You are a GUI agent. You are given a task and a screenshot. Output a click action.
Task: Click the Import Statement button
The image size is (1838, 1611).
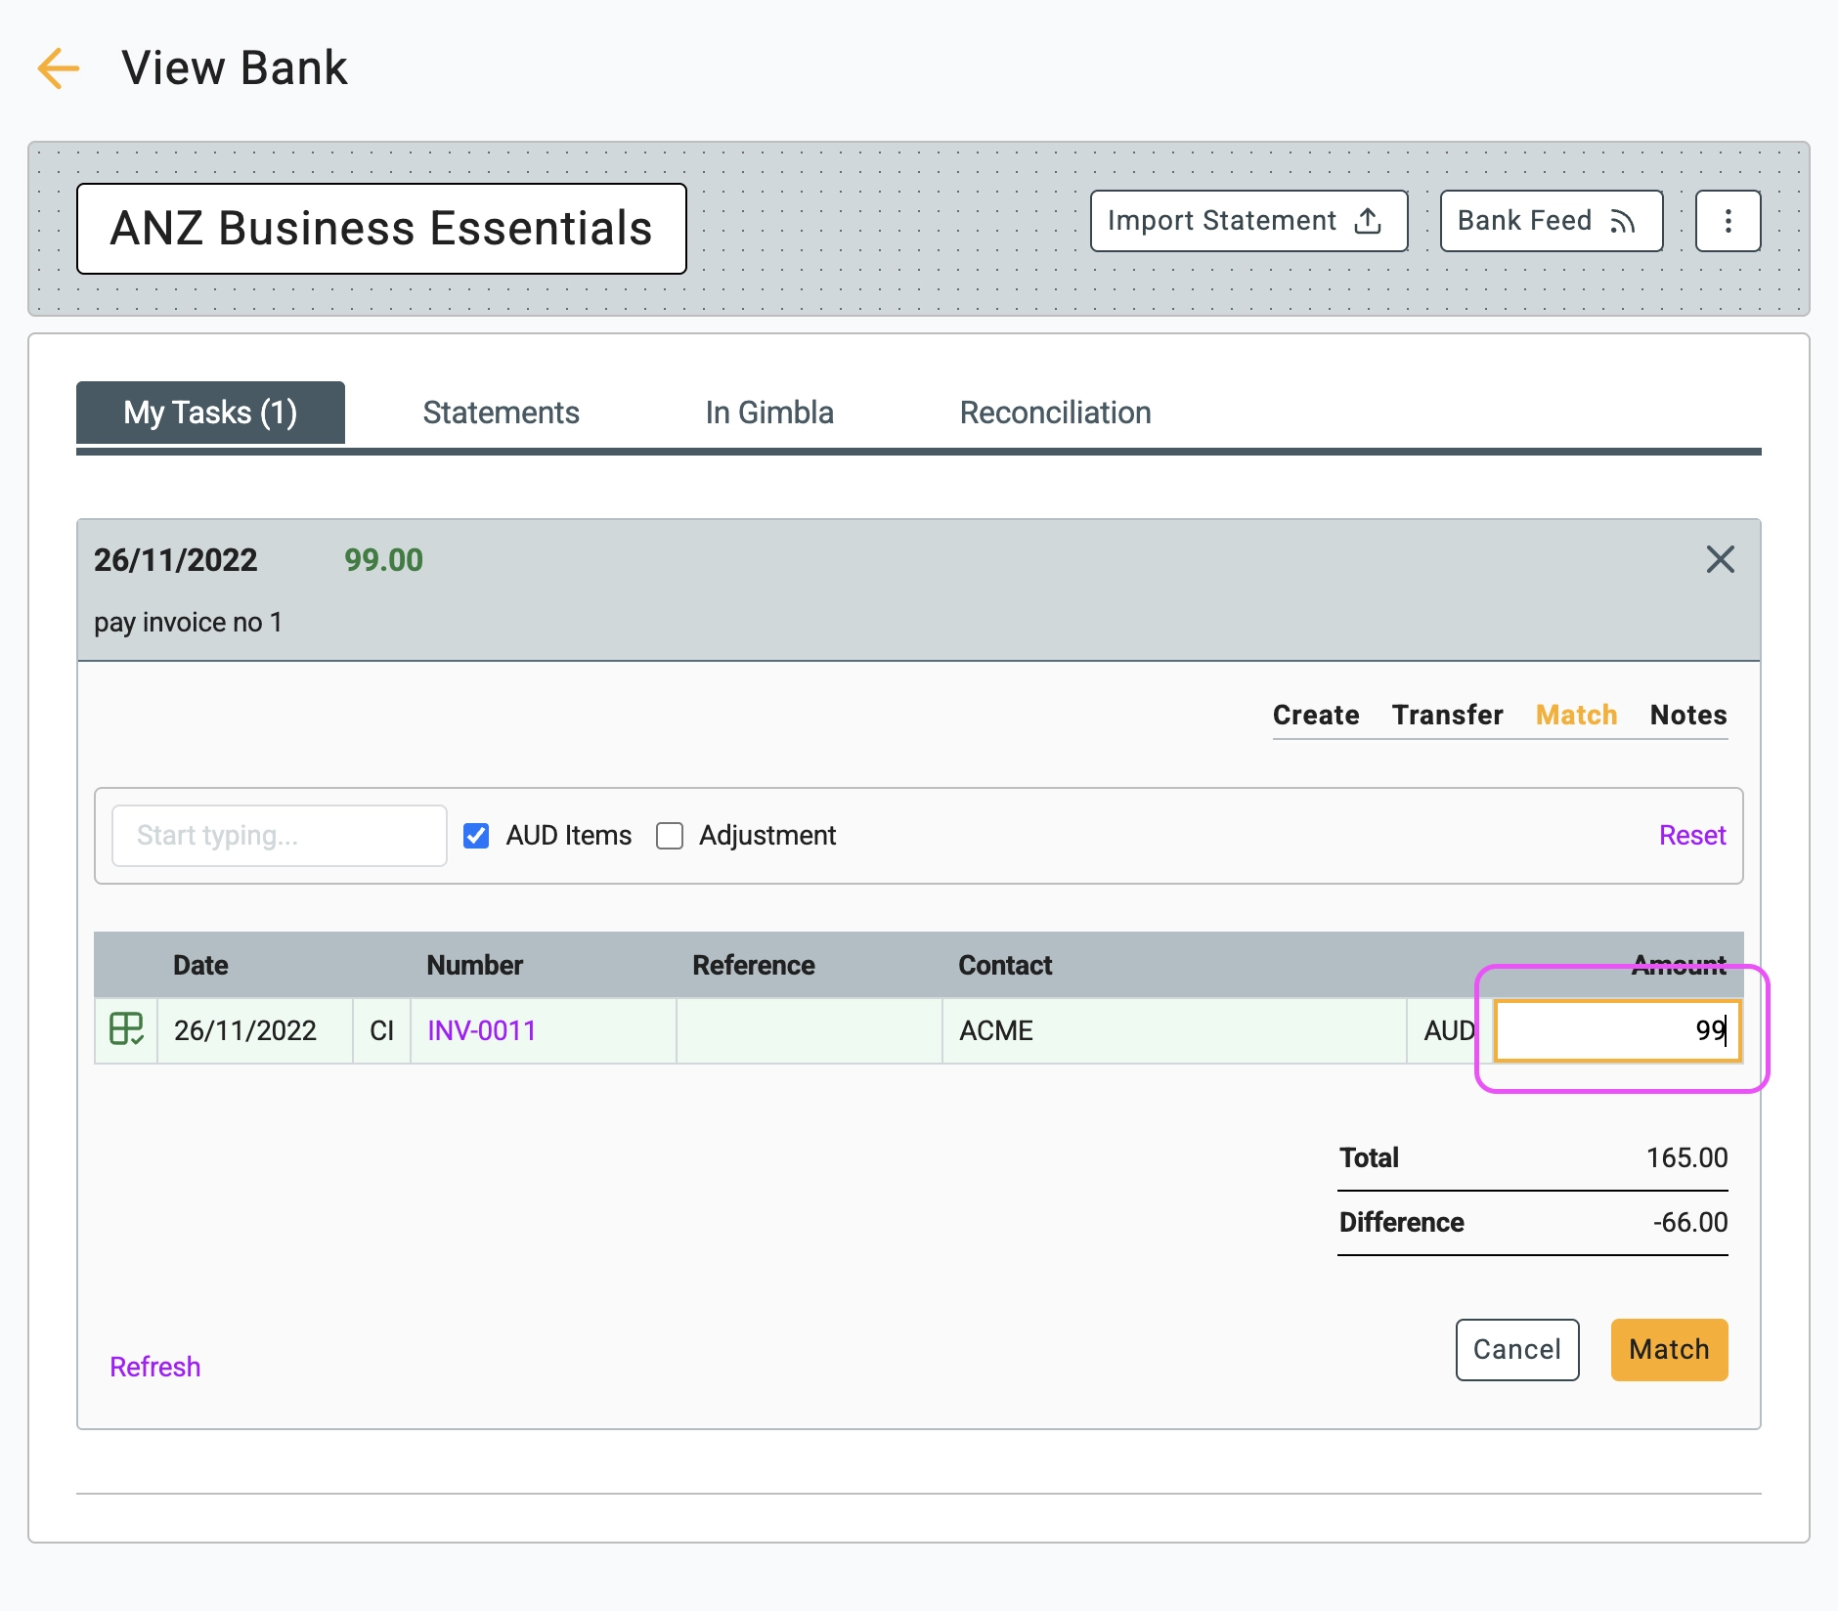(x=1248, y=221)
